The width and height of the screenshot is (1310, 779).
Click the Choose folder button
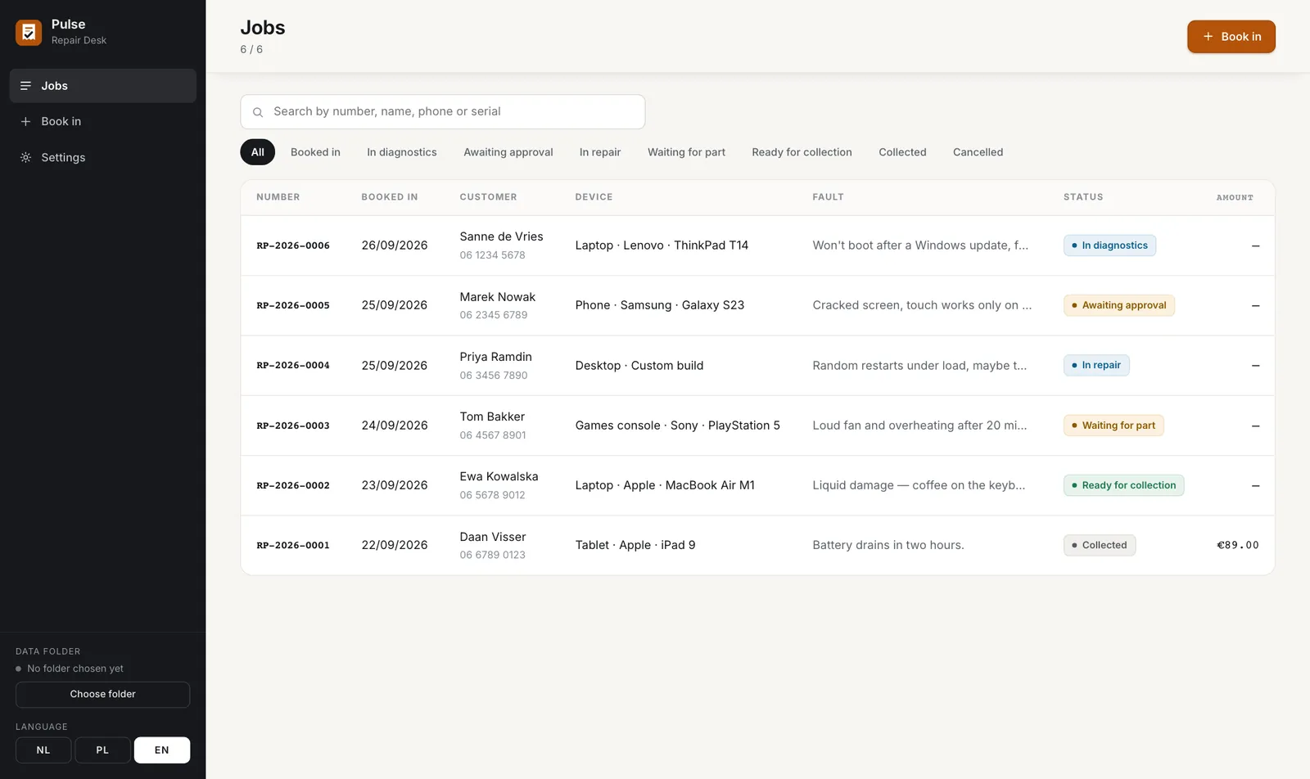click(x=102, y=694)
